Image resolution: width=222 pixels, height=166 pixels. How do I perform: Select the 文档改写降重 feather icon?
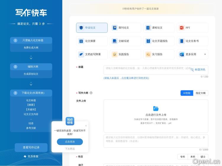[81, 54]
